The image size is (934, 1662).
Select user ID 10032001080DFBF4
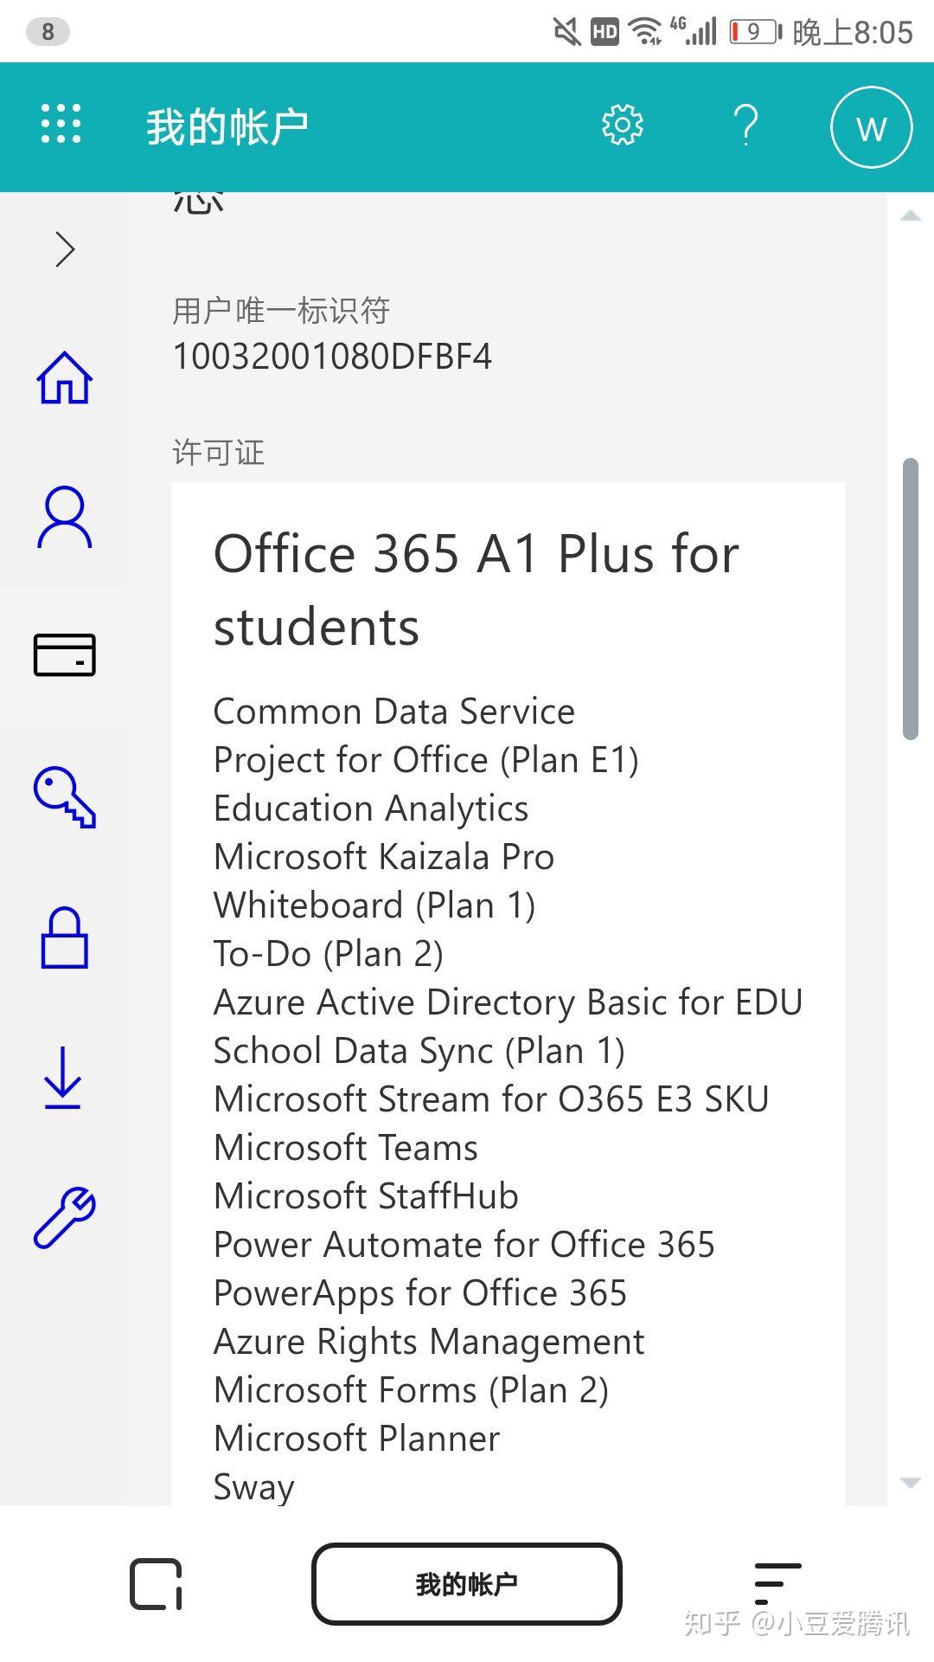pyautogui.click(x=332, y=357)
